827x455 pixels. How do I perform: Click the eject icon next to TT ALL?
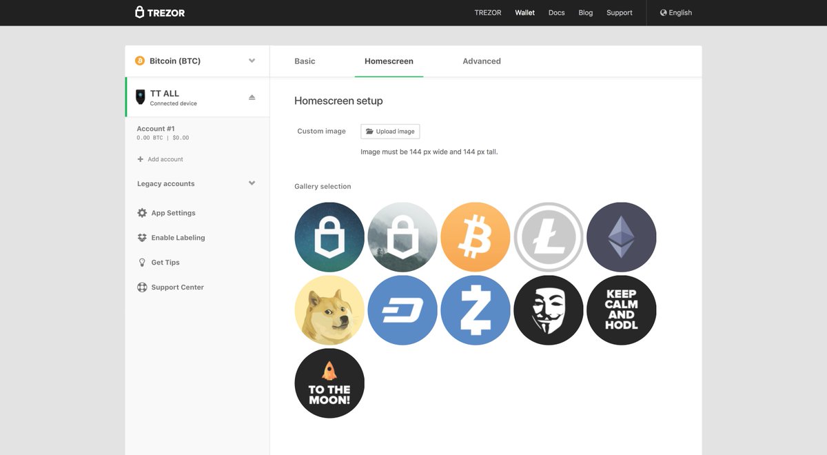click(252, 97)
